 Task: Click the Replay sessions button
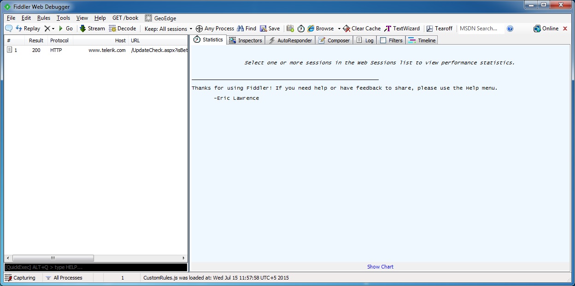(x=28, y=29)
